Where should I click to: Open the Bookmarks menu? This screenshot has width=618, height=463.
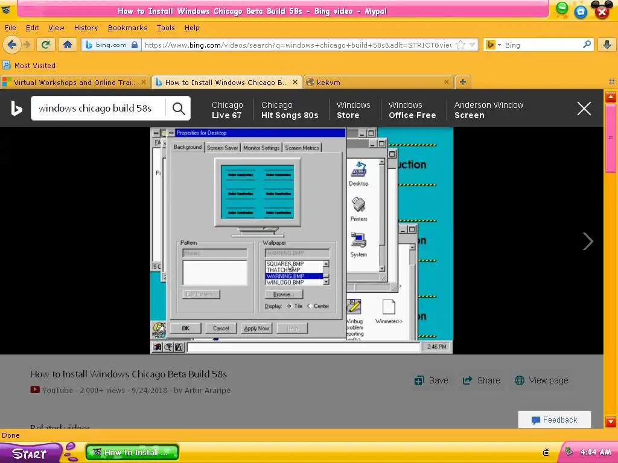point(127,28)
